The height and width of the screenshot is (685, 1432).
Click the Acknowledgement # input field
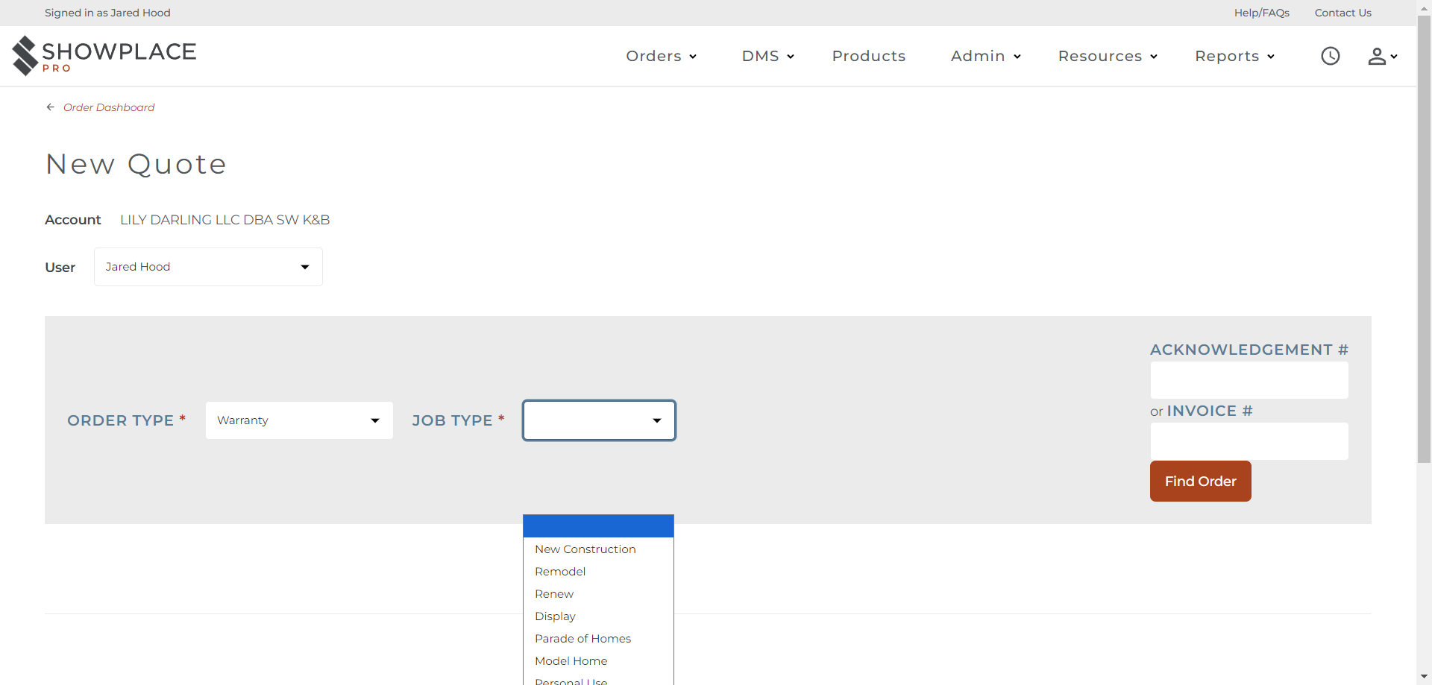coord(1249,380)
